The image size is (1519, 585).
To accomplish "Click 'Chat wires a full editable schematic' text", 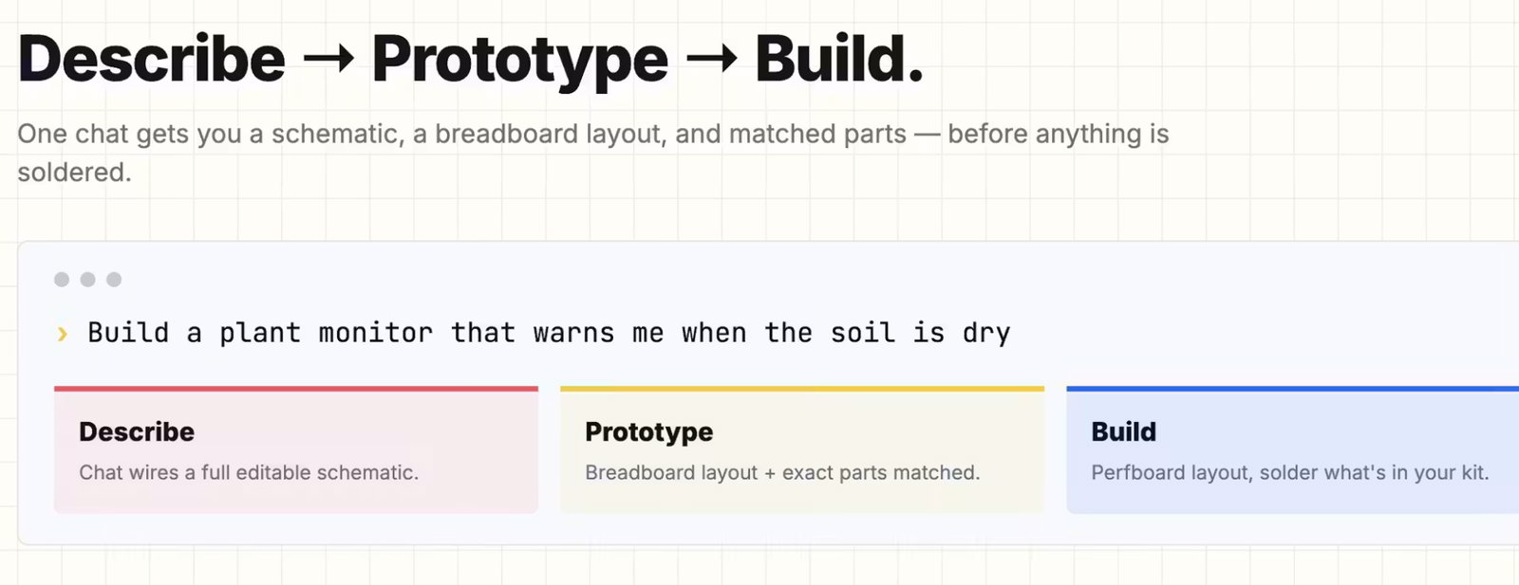I will (249, 472).
